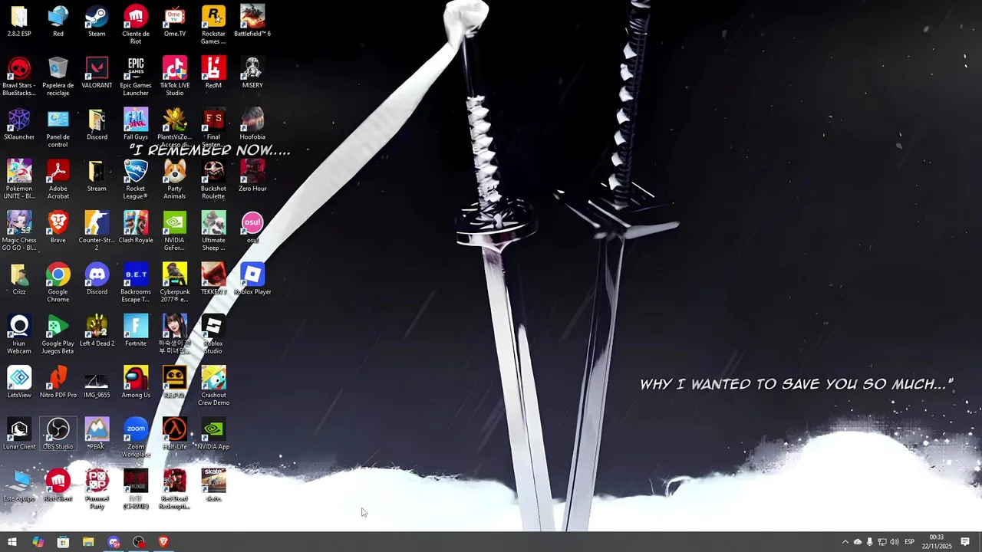
Task: Select the IMG_9655 file
Action: (x=97, y=382)
